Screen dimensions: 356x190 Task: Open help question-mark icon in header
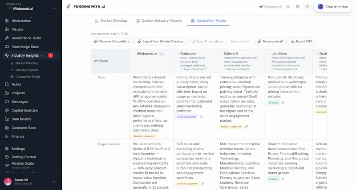(307, 7)
